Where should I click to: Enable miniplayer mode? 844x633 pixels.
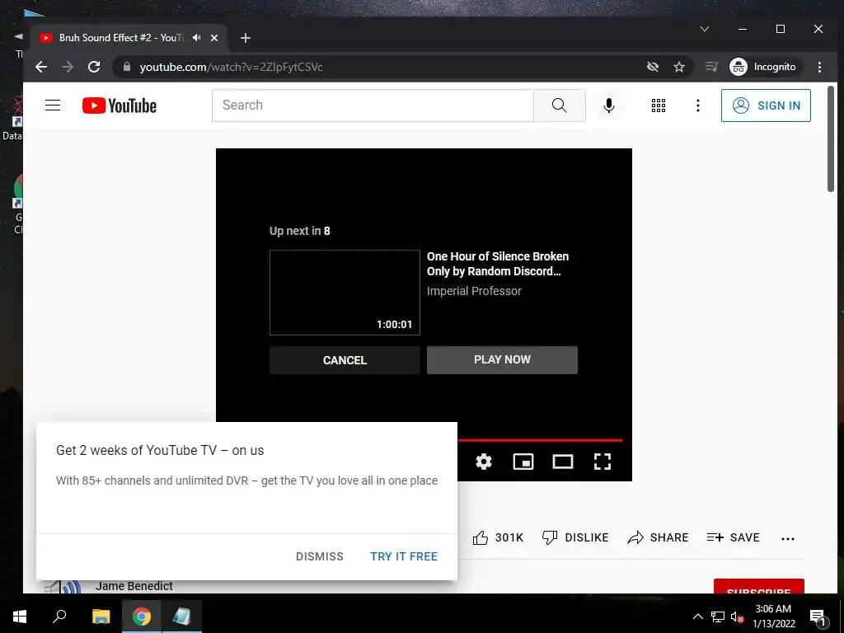[523, 462]
